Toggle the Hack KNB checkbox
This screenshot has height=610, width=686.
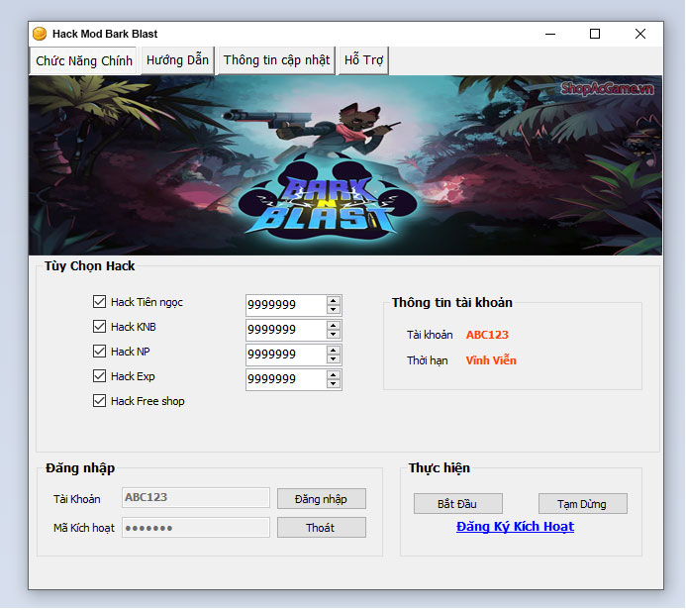click(x=99, y=327)
